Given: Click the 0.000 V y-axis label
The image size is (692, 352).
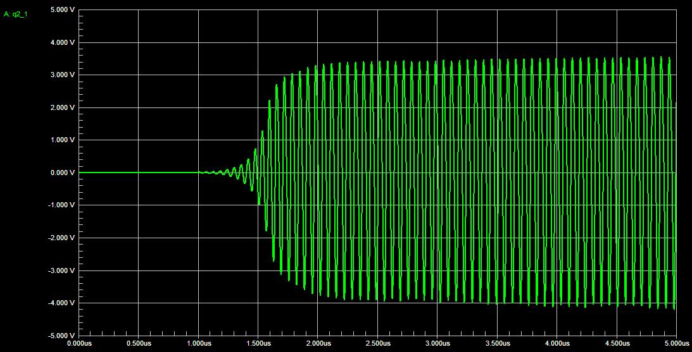Looking at the screenshot, I should [x=63, y=173].
